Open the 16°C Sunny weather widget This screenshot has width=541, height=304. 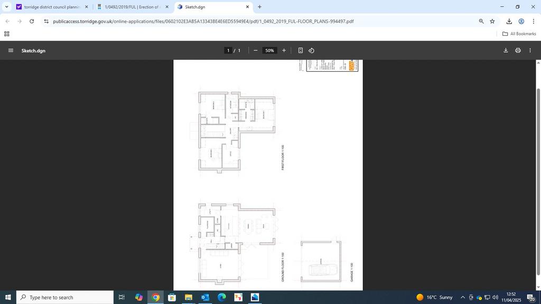pyautogui.click(x=434, y=297)
